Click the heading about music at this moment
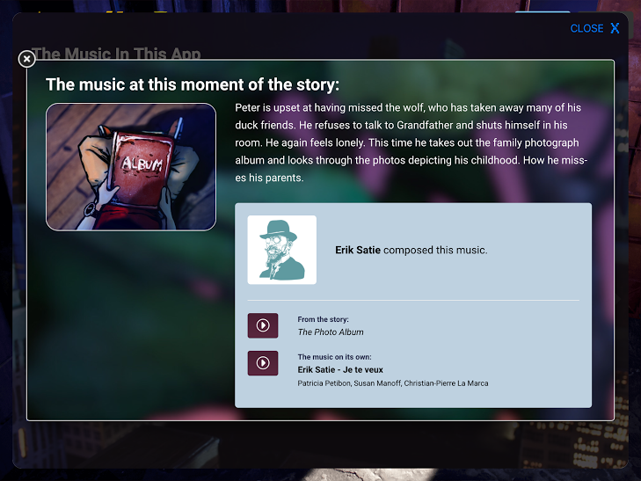 pos(193,84)
